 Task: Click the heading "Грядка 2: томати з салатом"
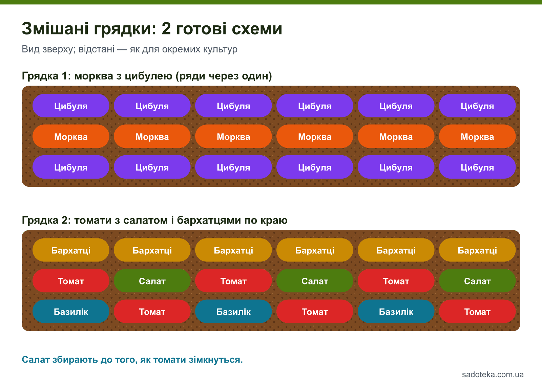(155, 220)
